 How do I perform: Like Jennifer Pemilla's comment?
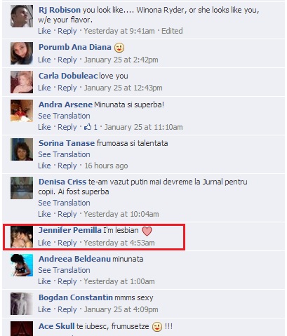tap(44, 243)
